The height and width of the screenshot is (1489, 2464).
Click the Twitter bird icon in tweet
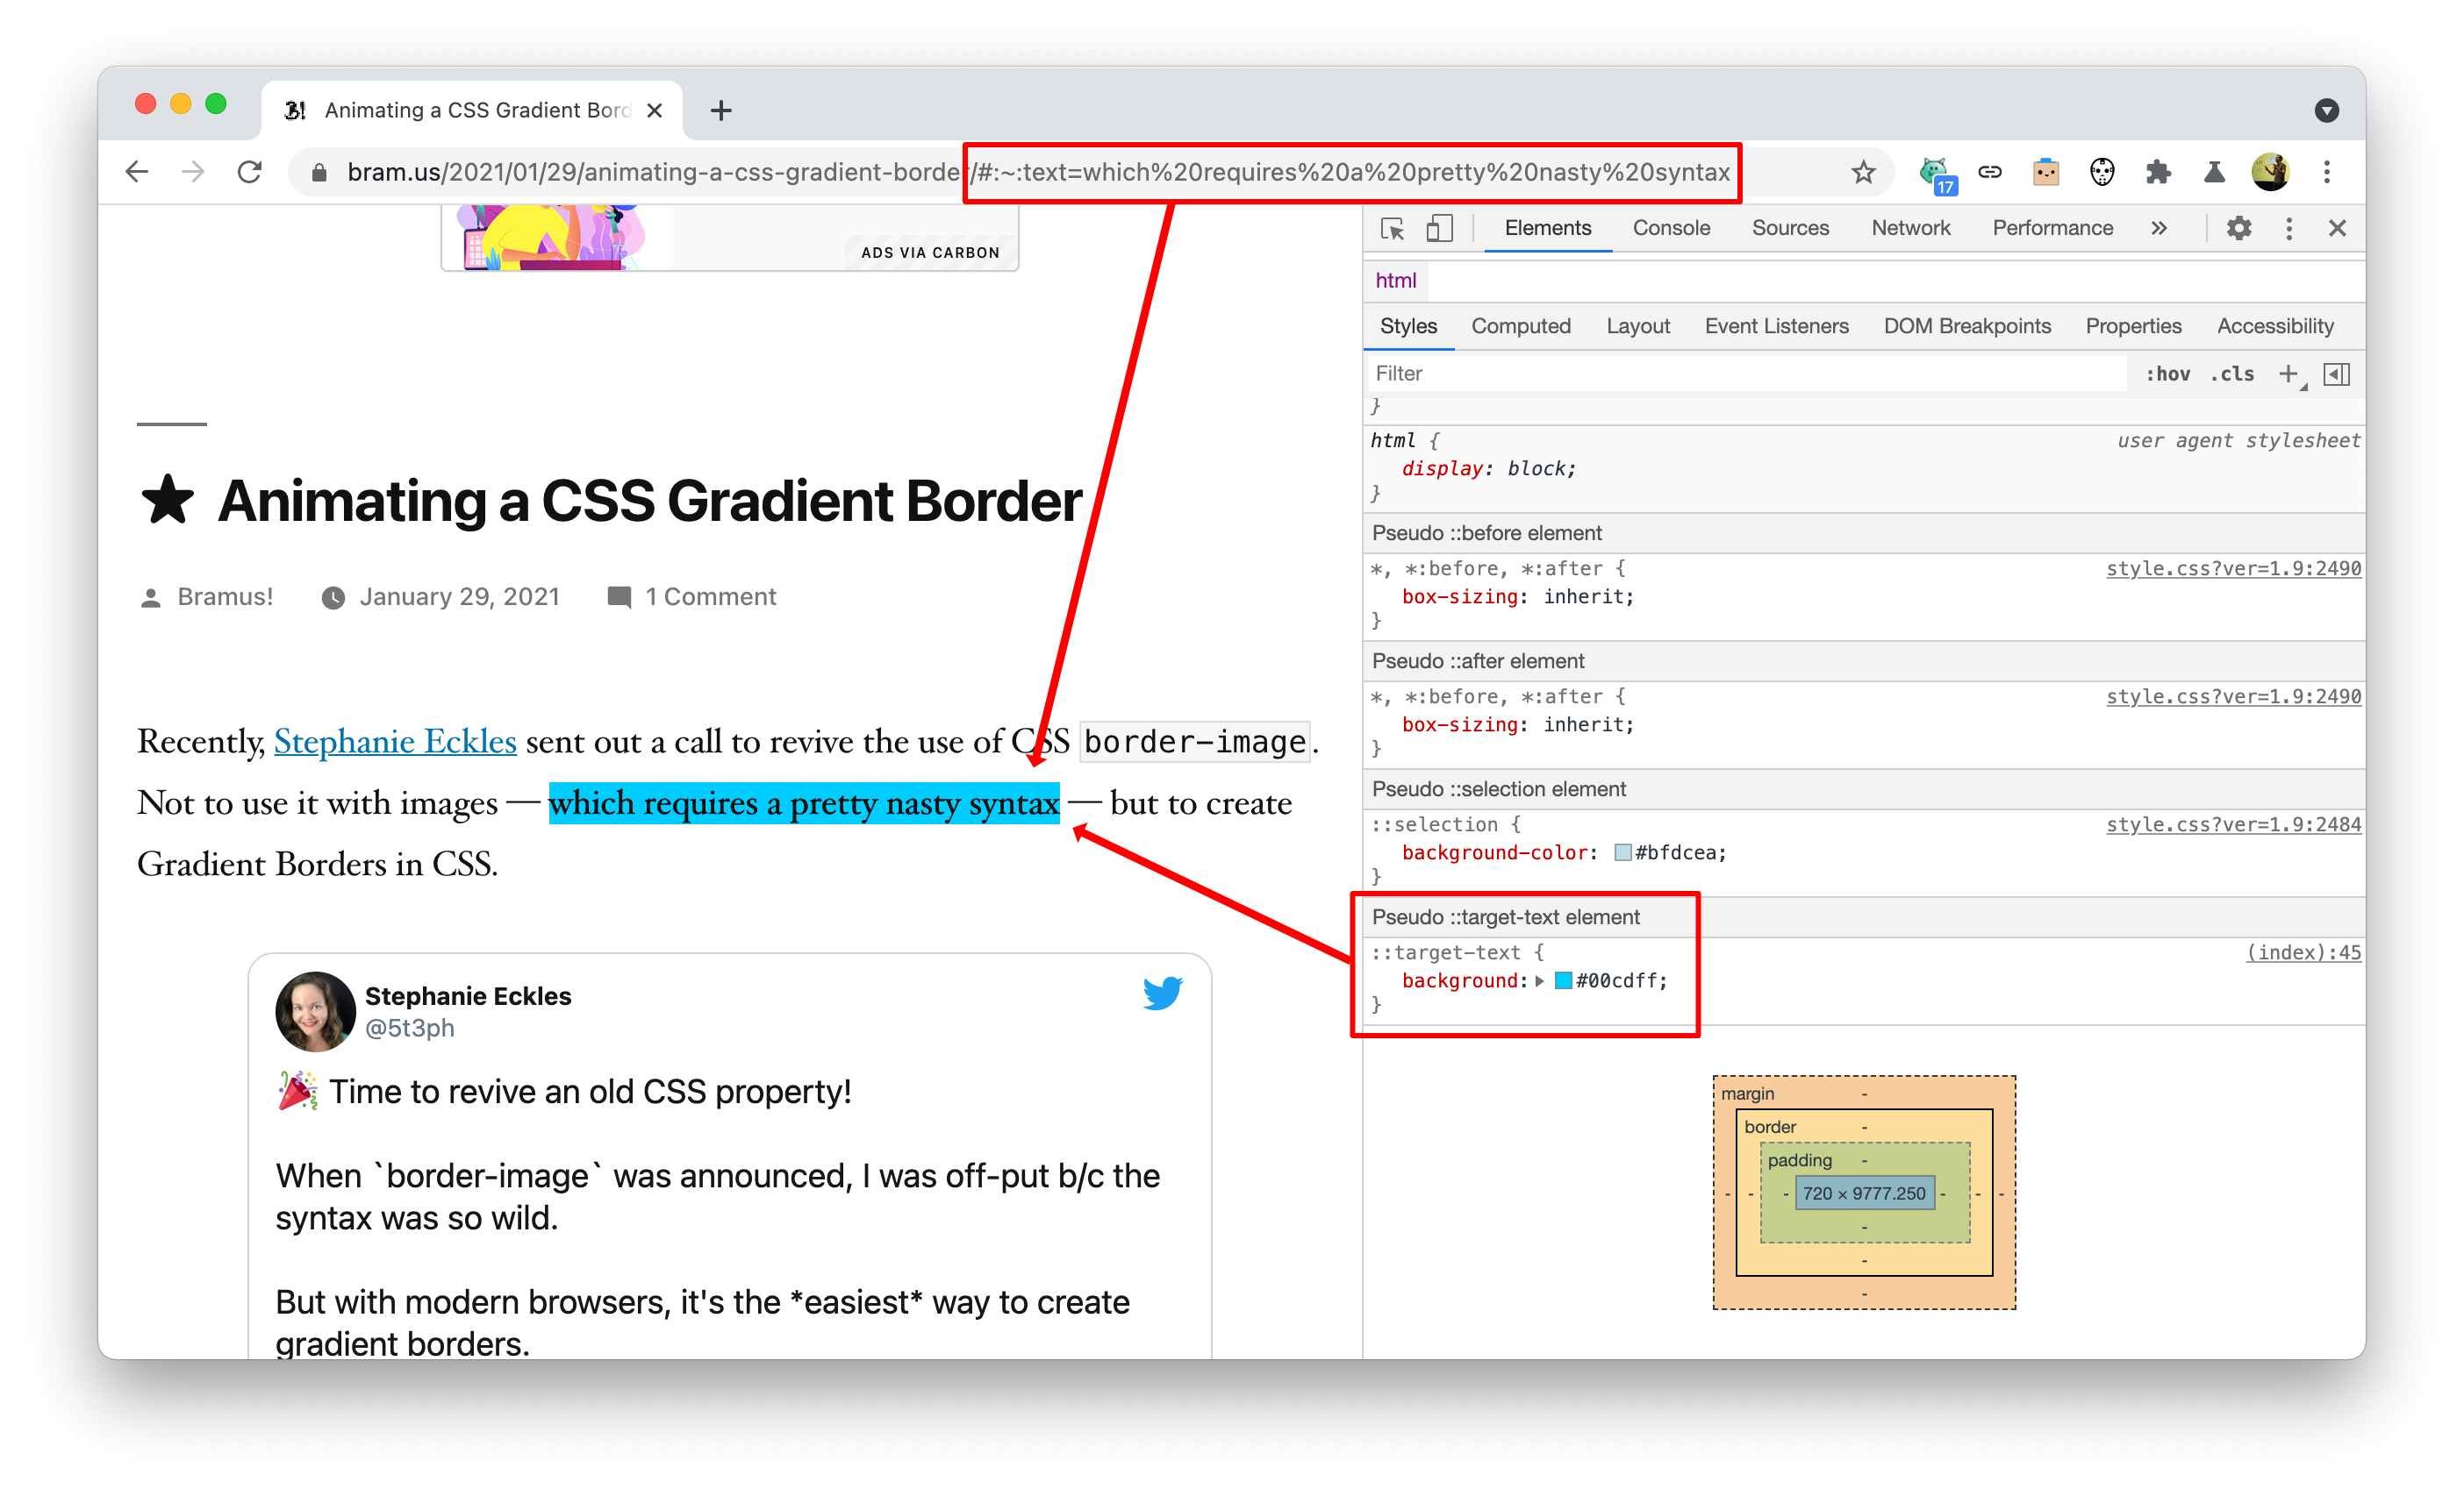click(x=1162, y=993)
